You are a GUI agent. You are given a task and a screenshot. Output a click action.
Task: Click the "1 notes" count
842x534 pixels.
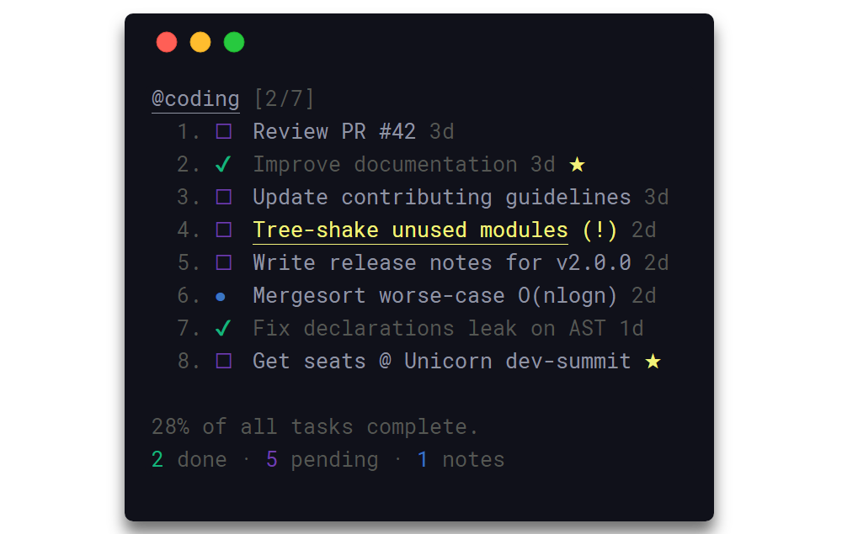point(461,459)
